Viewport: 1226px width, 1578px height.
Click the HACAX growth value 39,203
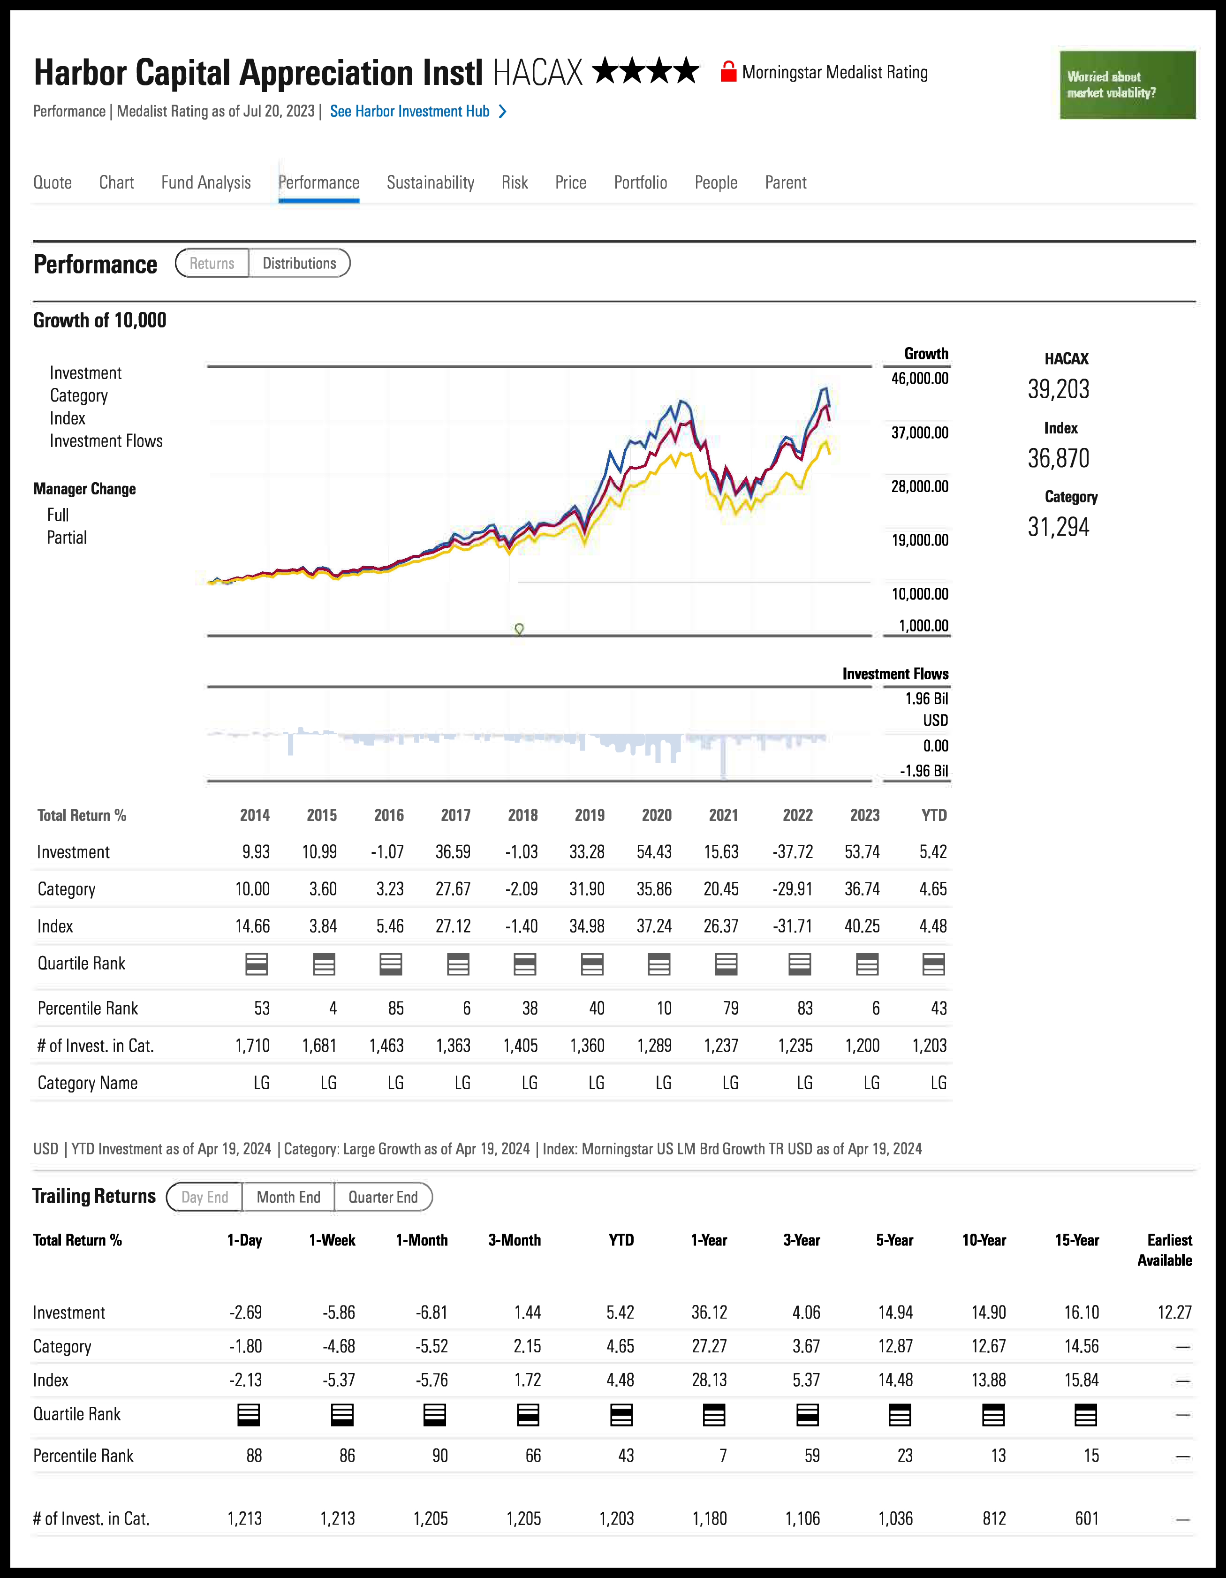tap(1059, 389)
